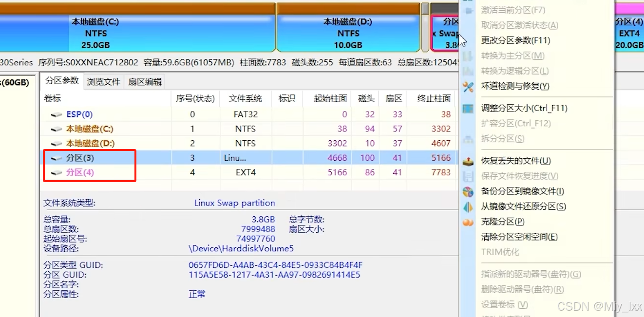Click the backup partition to image icon
The image size is (644, 317).
tap(468, 192)
